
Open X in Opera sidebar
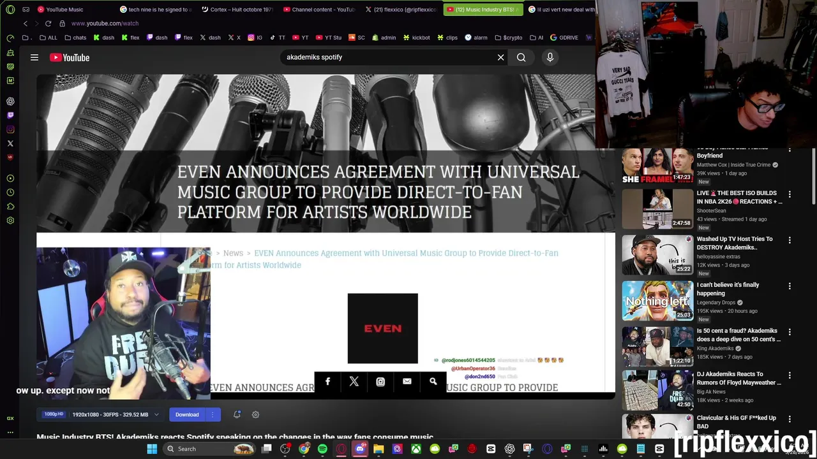pyautogui.click(x=10, y=143)
